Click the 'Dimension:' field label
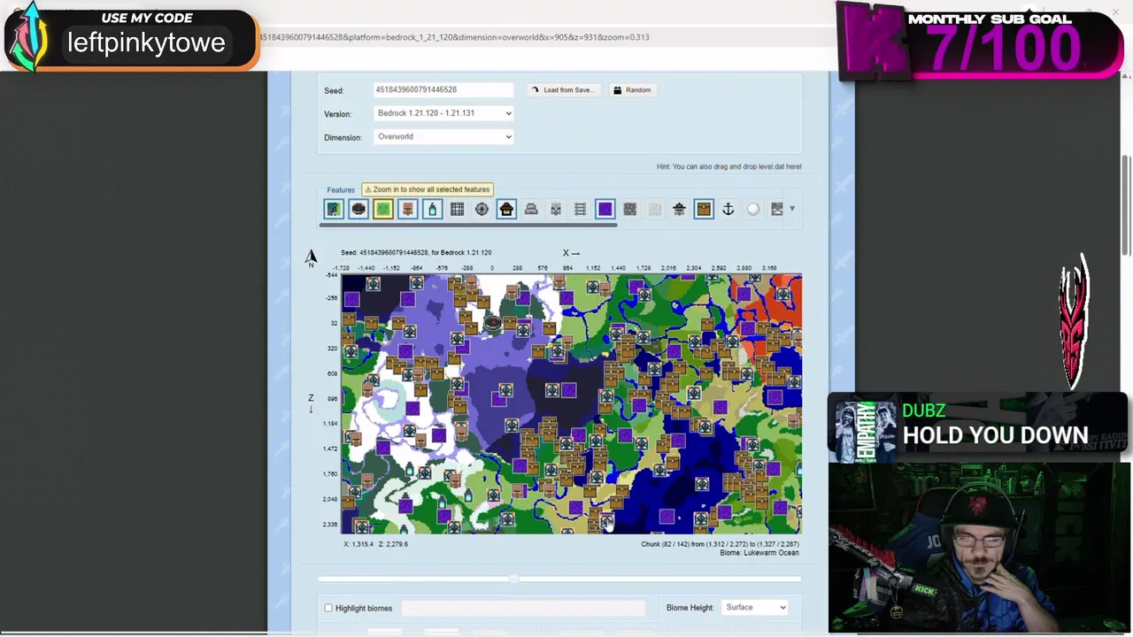Image resolution: width=1133 pixels, height=637 pixels. (x=343, y=138)
